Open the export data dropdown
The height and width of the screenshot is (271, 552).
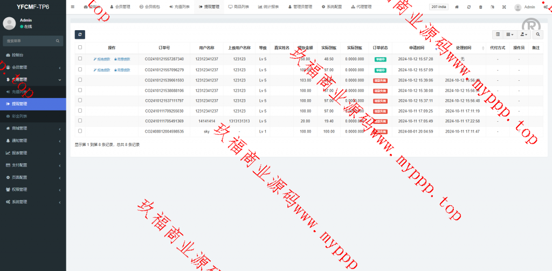[523, 34]
